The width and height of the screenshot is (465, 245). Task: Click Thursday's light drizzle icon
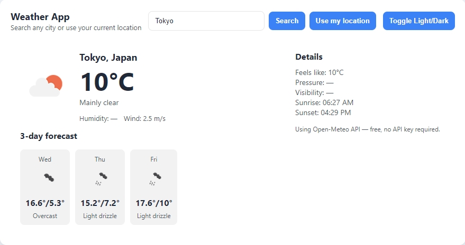coord(101,178)
